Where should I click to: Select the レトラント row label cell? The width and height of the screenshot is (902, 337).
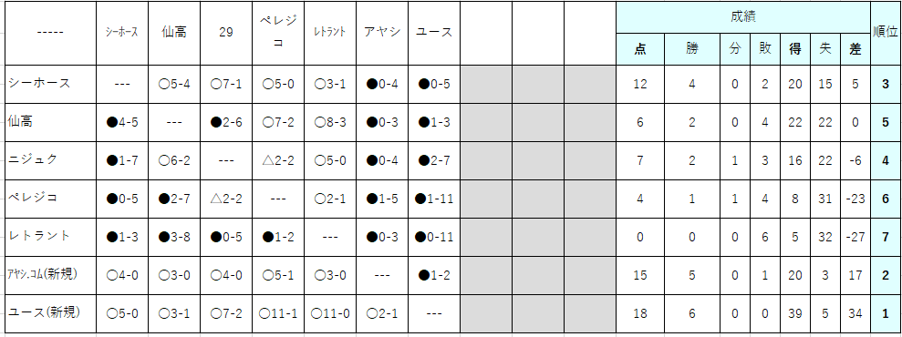(x=51, y=237)
